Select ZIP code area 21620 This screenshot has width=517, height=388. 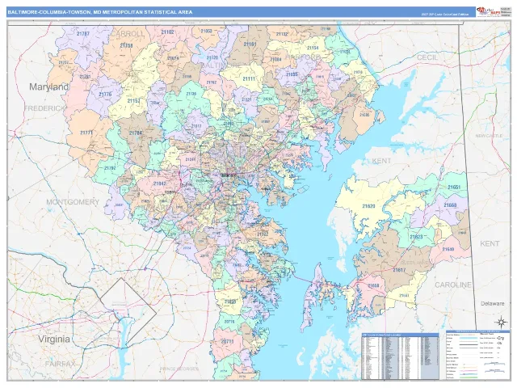coord(368,206)
